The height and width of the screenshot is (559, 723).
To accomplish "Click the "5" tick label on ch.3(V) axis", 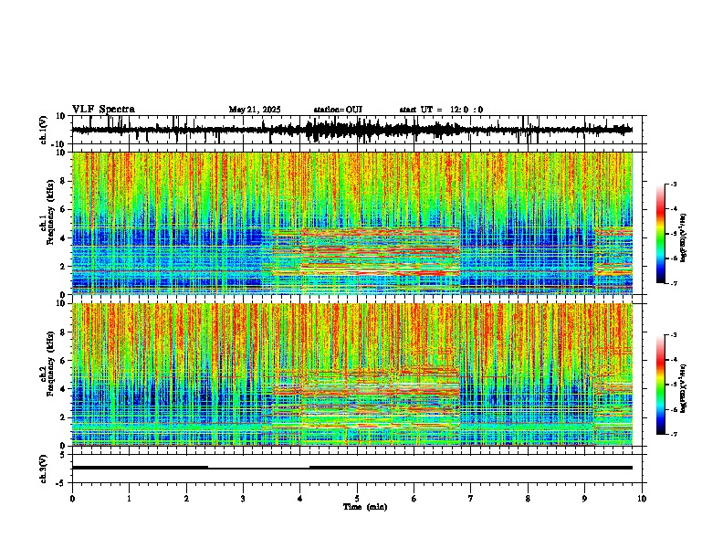I will point(64,455).
